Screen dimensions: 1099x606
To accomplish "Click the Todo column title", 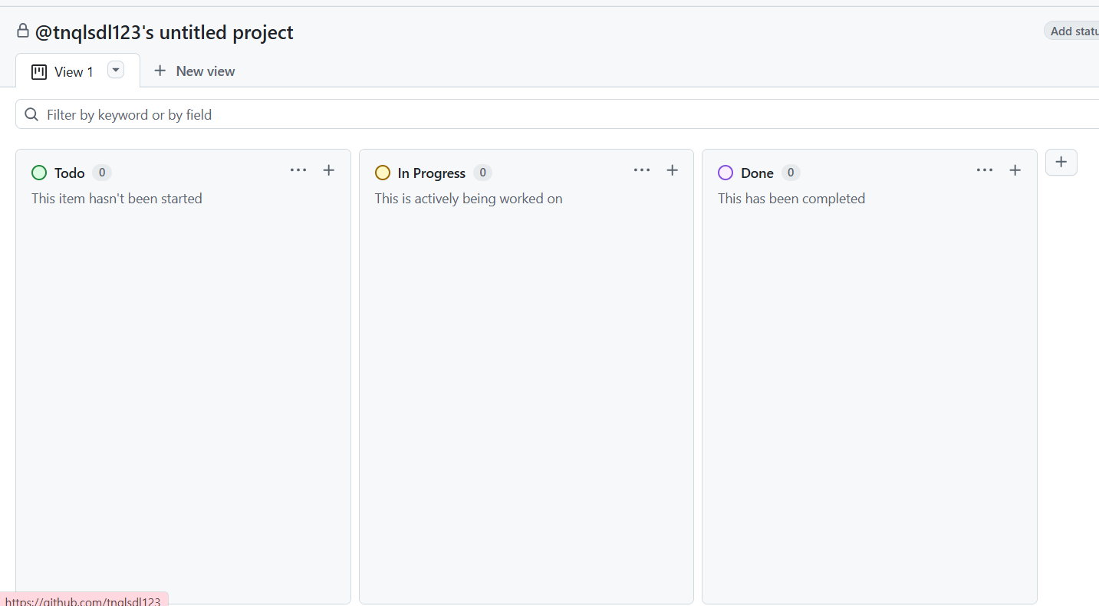I will 70,173.
